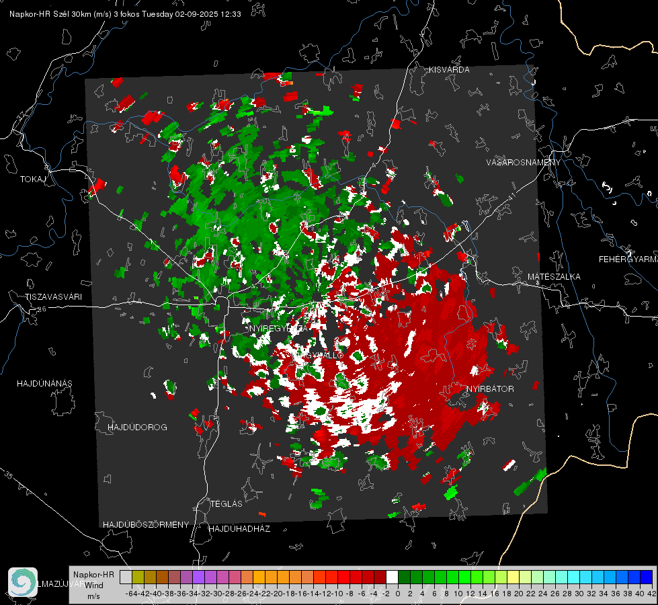Image resolution: width=658 pixels, height=605 pixels.
Task: Pick the gray swatch left of -64
Action: tap(126, 577)
